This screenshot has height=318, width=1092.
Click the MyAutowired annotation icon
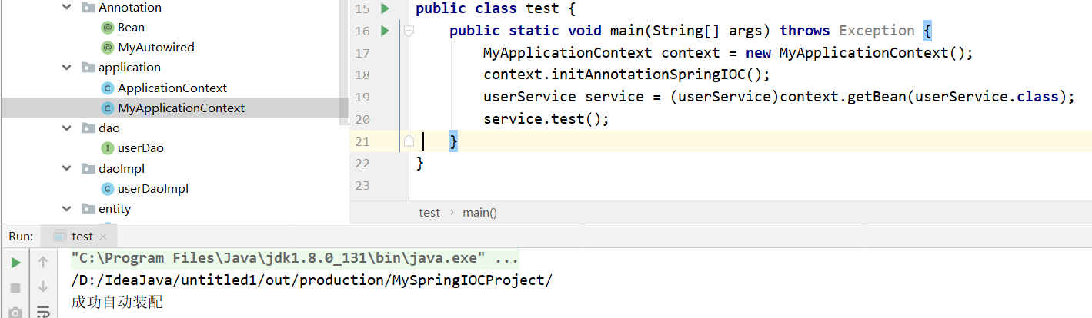tap(108, 48)
